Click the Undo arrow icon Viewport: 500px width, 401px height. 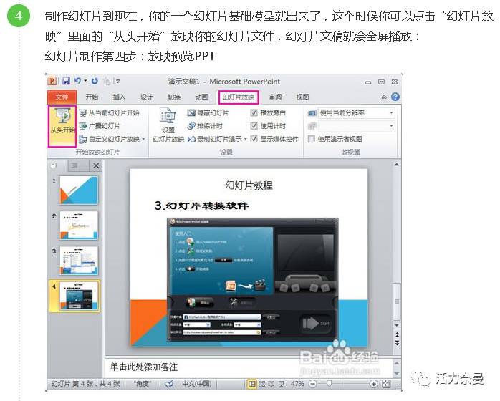point(77,81)
